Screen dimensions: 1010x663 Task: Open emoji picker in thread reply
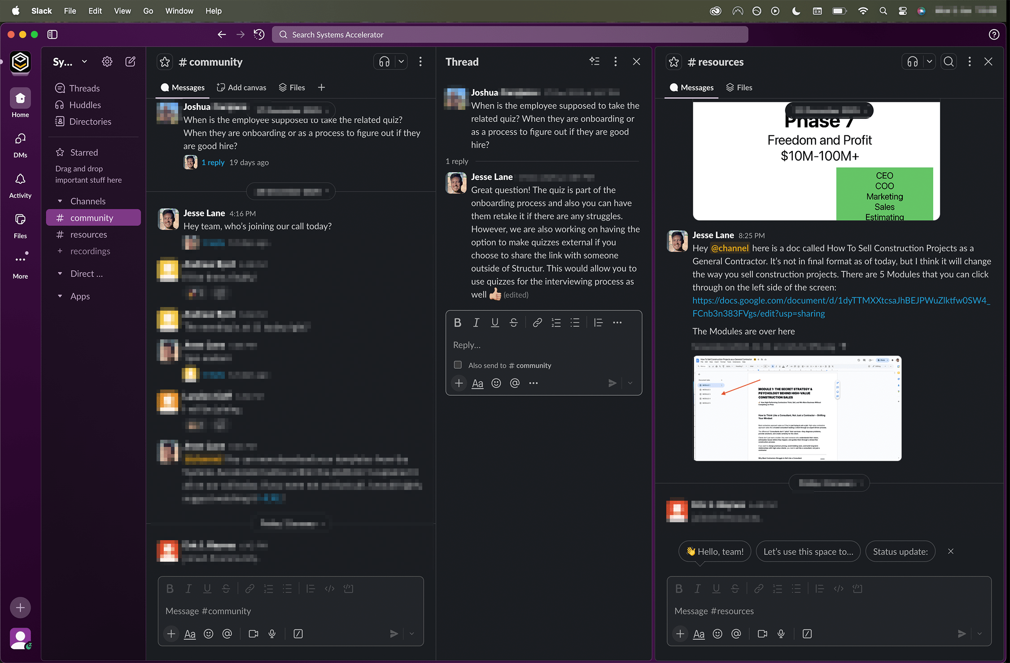tap(496, 383)
